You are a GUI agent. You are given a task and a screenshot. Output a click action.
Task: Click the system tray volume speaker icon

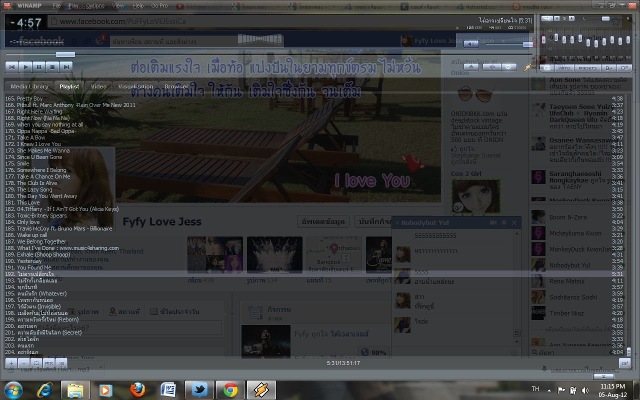585,390
